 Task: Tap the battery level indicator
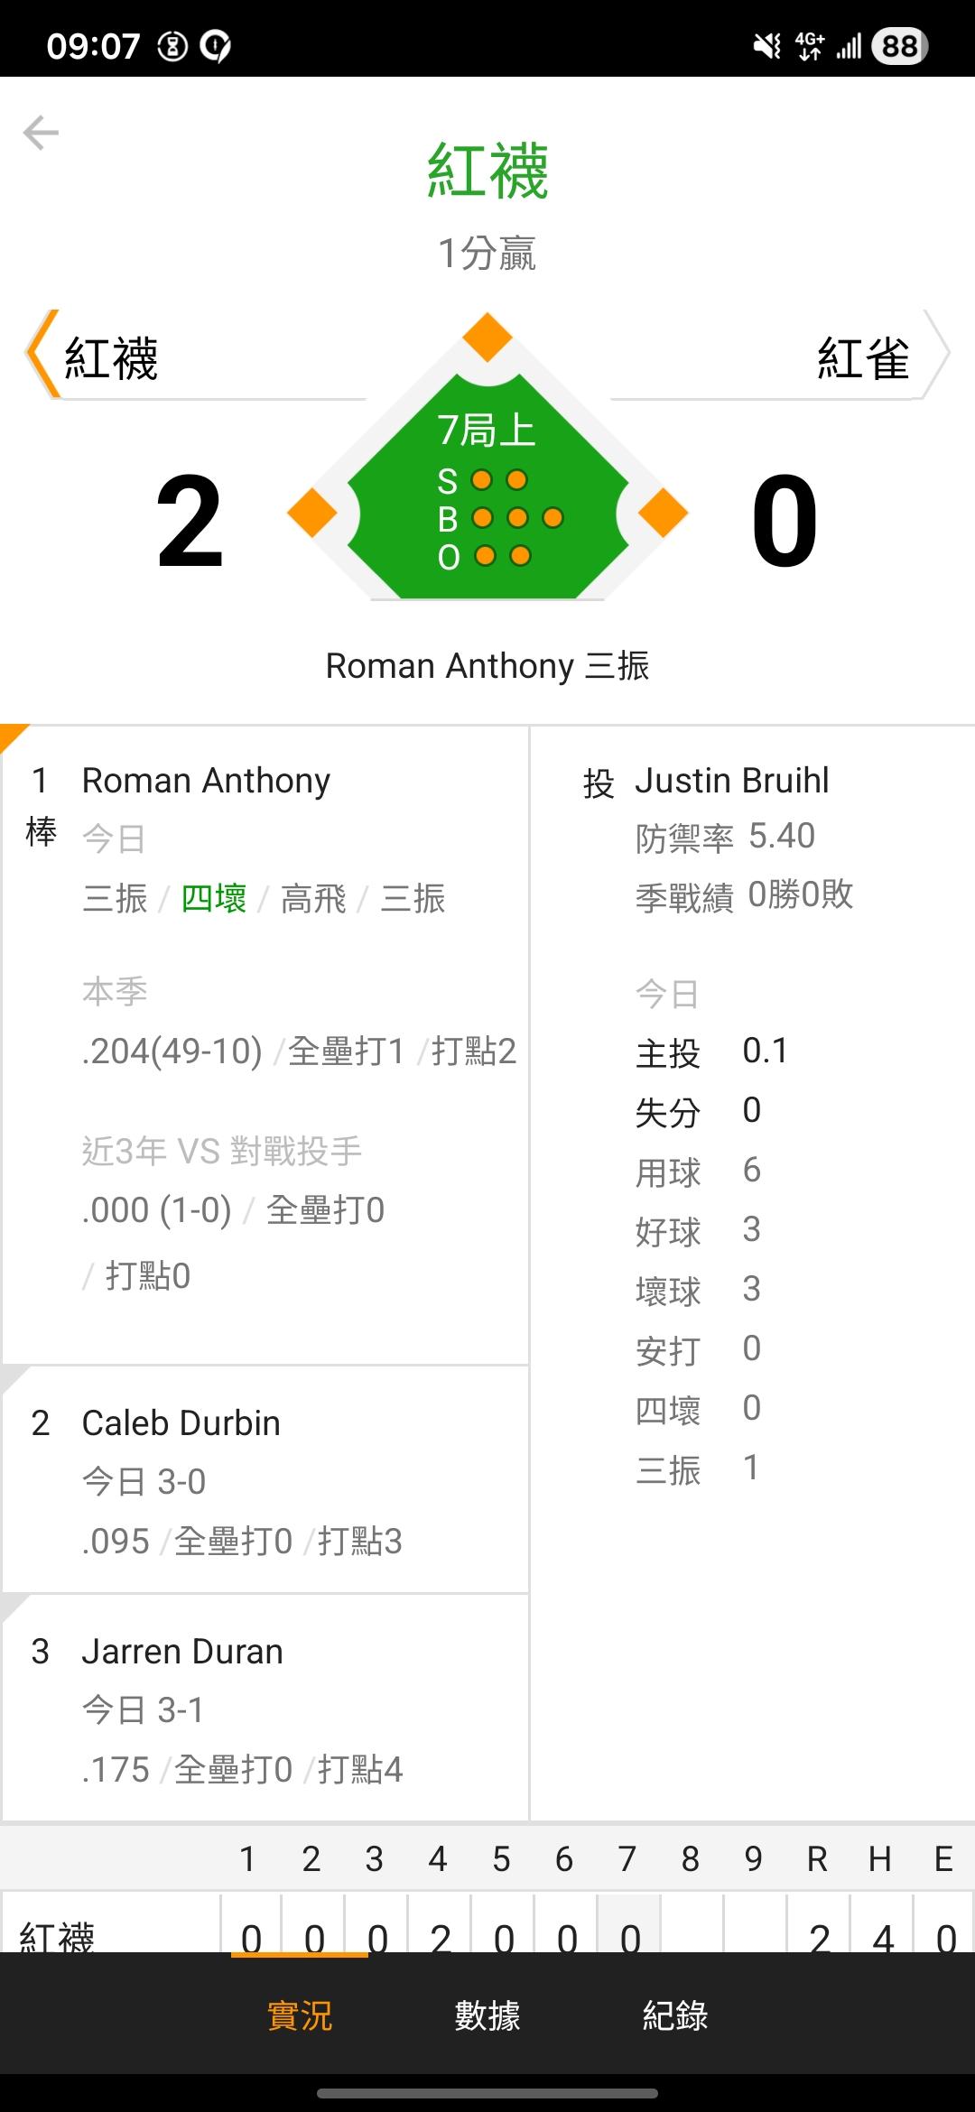899,45
